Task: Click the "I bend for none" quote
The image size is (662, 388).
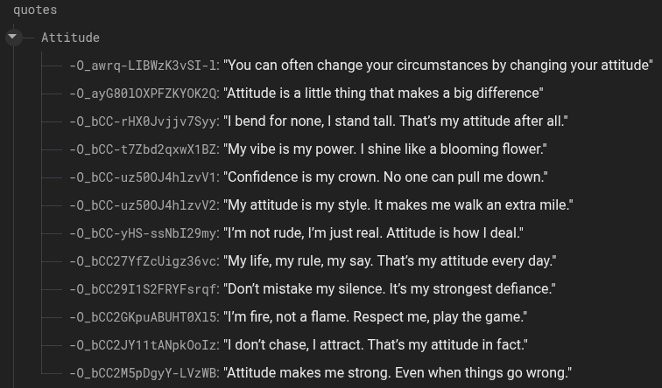Action: (396, 121)
